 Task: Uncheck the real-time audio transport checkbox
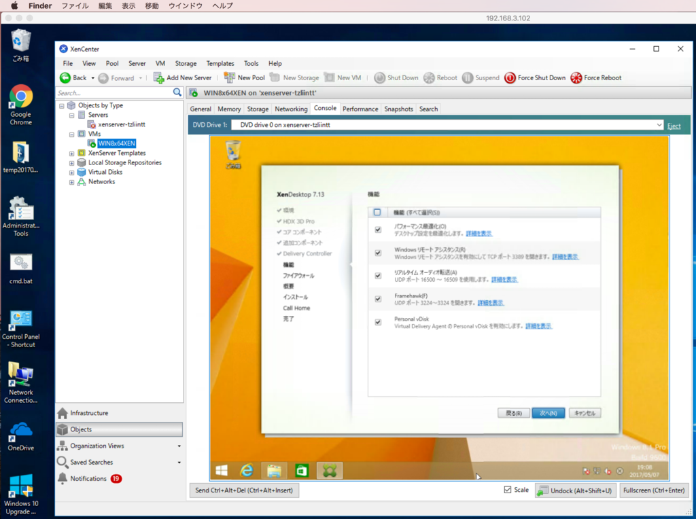pos(378,276)
